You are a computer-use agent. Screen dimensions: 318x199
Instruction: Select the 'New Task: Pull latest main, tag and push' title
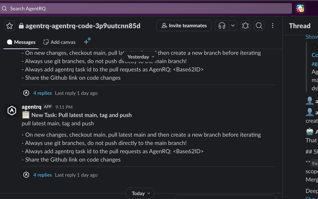(x=81, y=115)
